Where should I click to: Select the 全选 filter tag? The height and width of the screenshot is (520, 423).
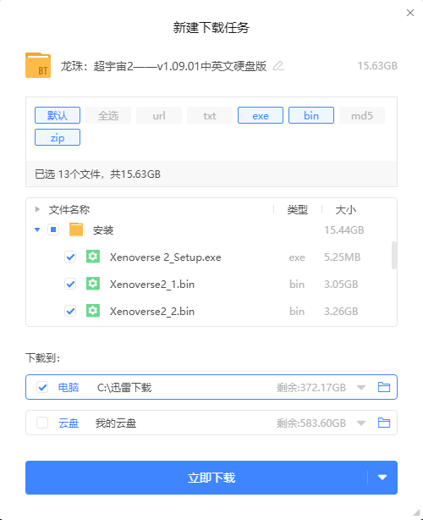[108, 115]
